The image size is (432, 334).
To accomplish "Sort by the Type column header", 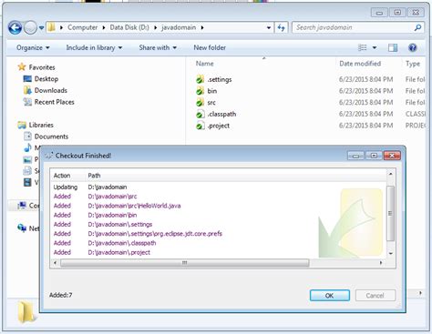I will 413,64.
